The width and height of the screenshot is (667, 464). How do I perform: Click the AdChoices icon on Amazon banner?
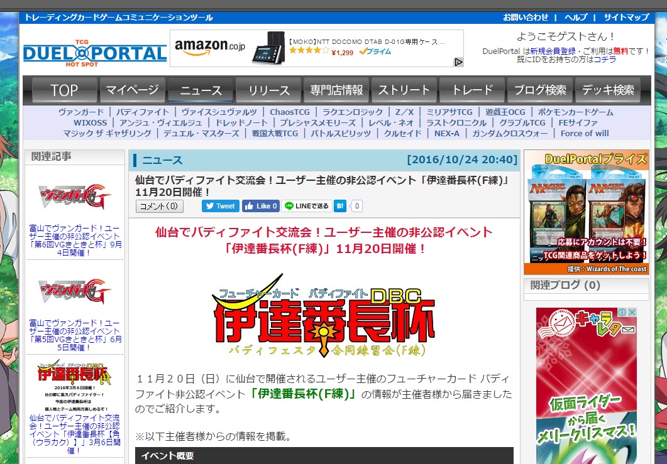[458, 62]
